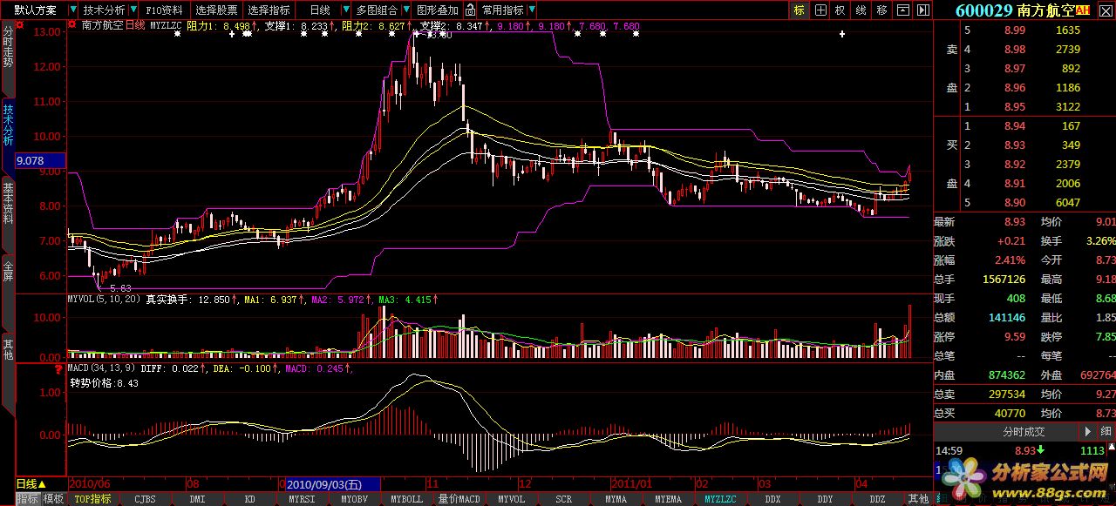The height and width of the screenshot is (506, 1116).
Task: Select the MYZLZC indicator tab
Action: 720,499
